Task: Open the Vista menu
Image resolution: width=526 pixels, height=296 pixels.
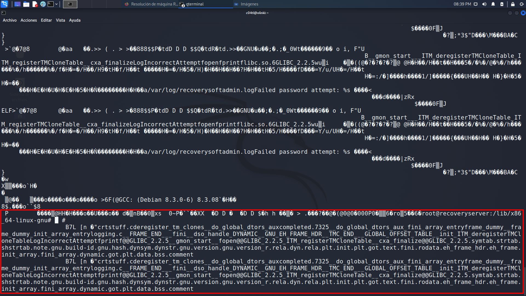Action: pos(60,20)
